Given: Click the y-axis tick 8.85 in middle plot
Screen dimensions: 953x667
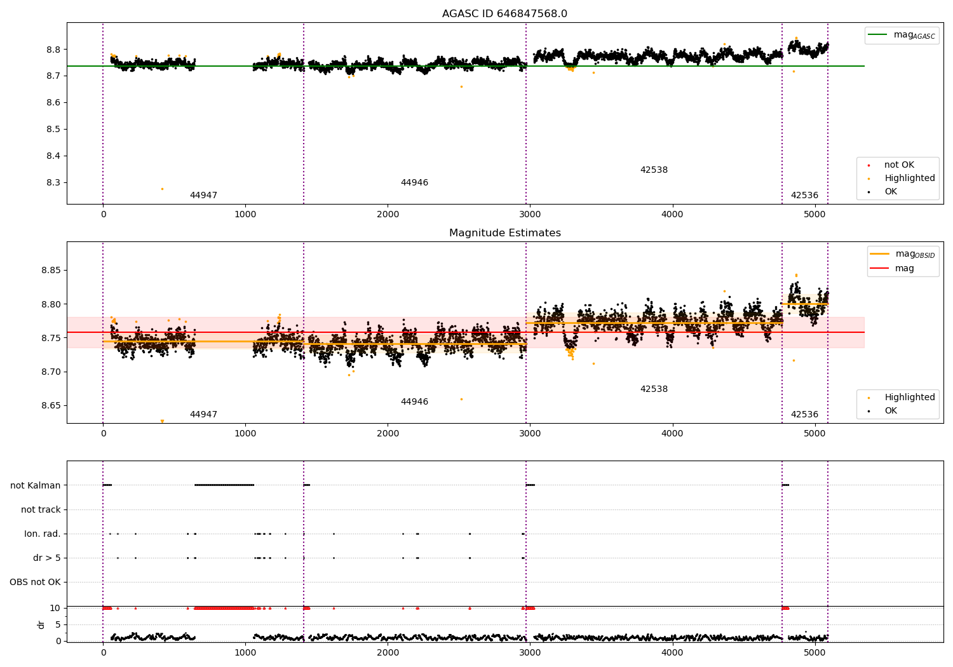Looking at the screenshot, I should (x=51, y=270).
